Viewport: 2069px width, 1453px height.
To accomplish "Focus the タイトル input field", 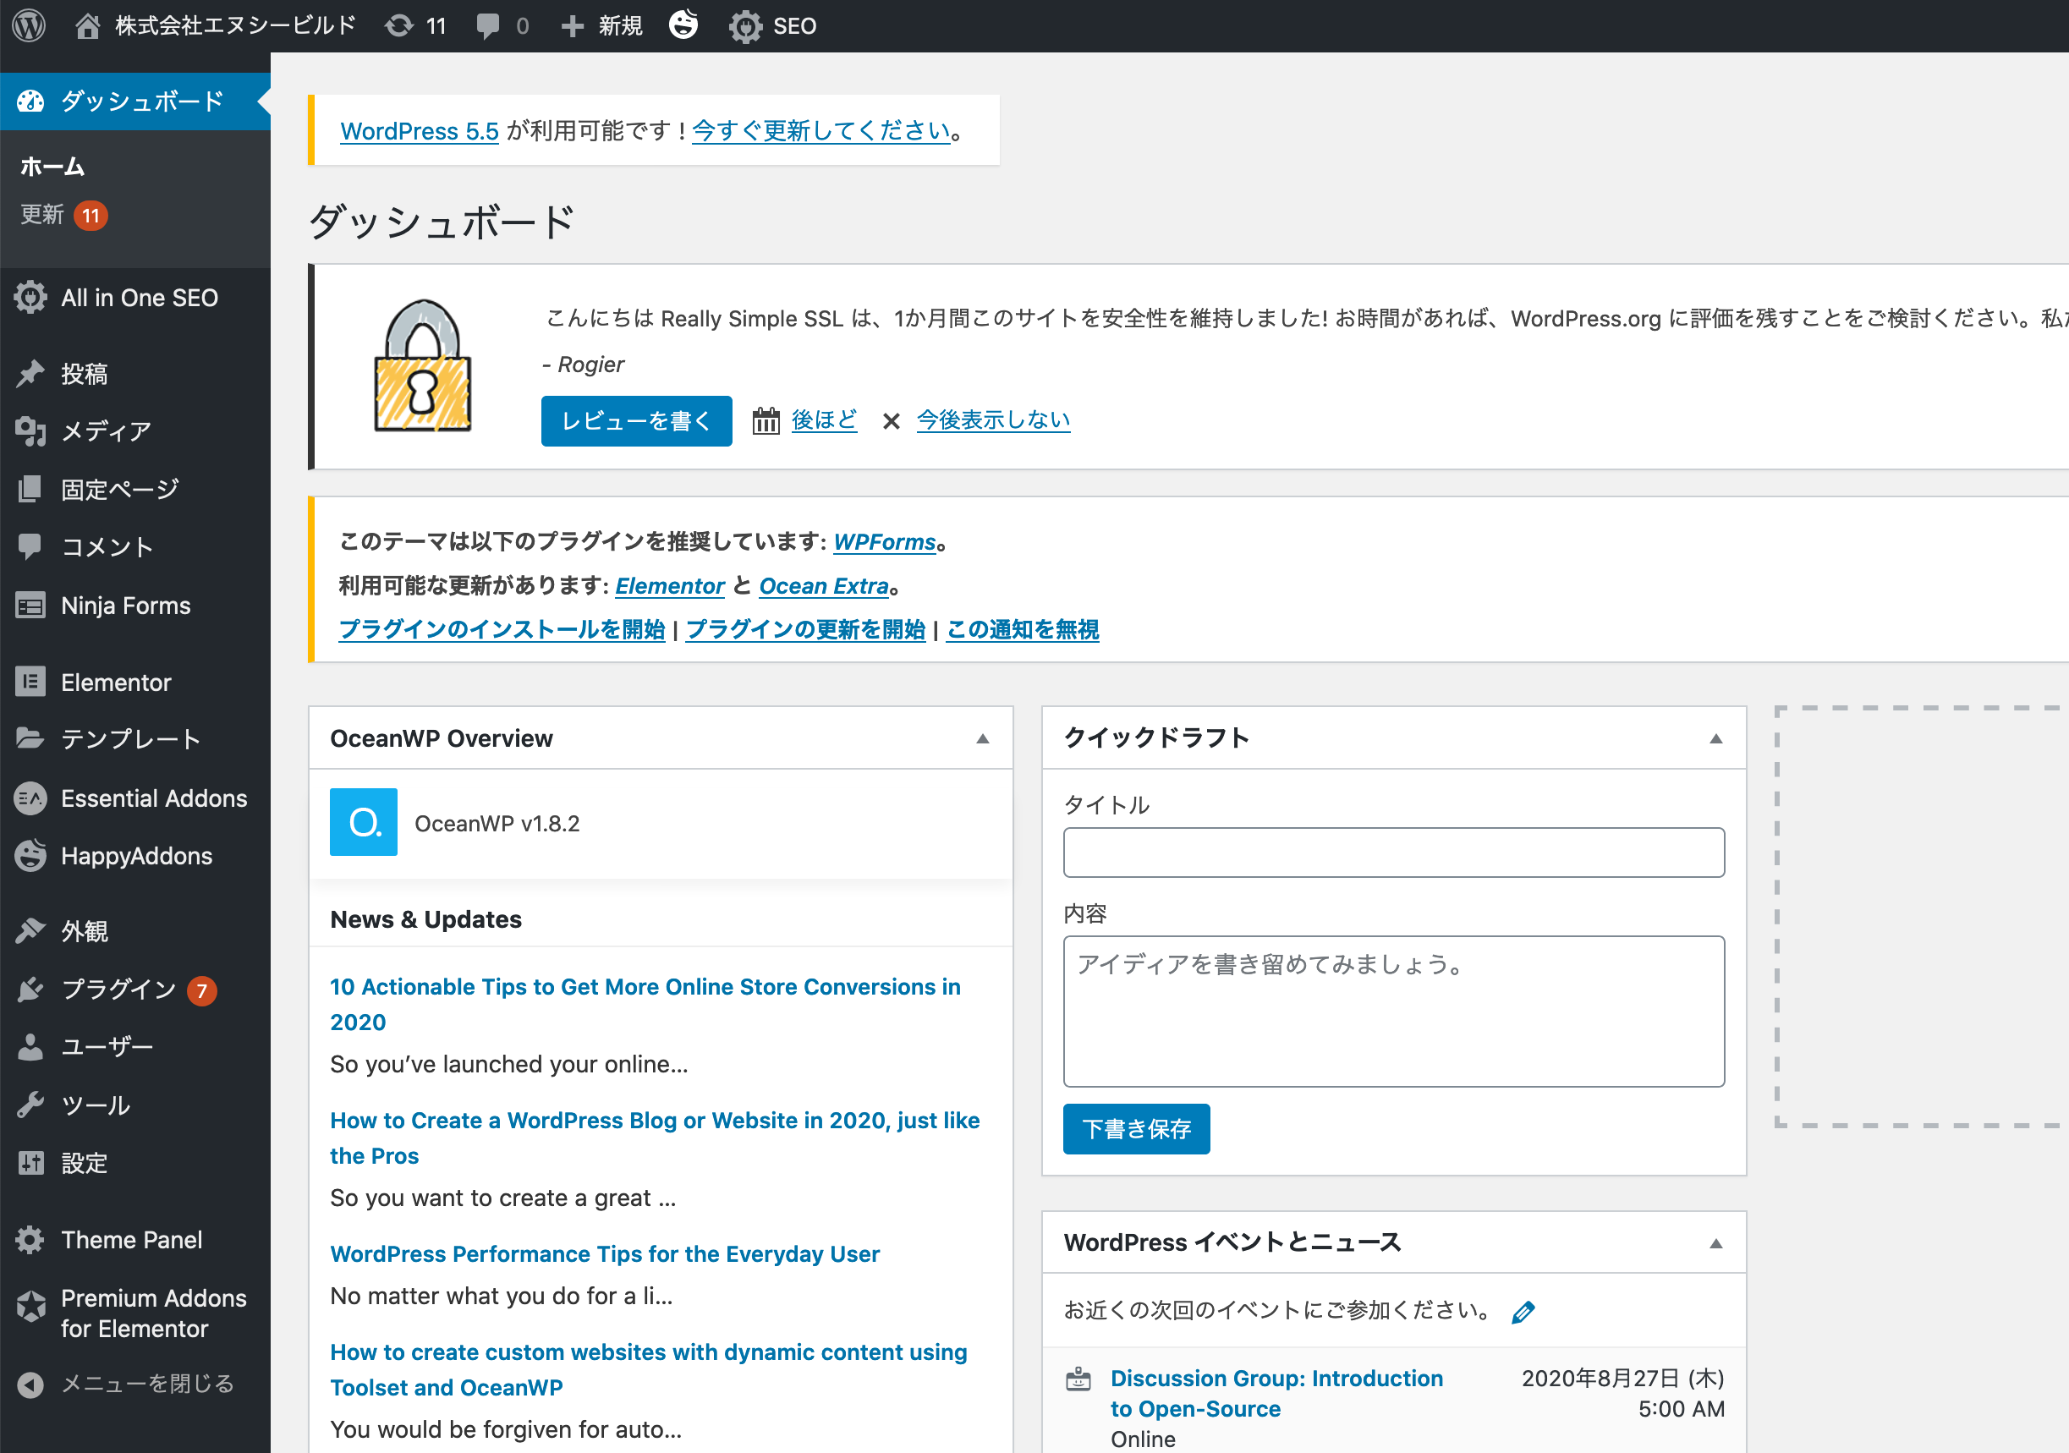I will 1393,853.
